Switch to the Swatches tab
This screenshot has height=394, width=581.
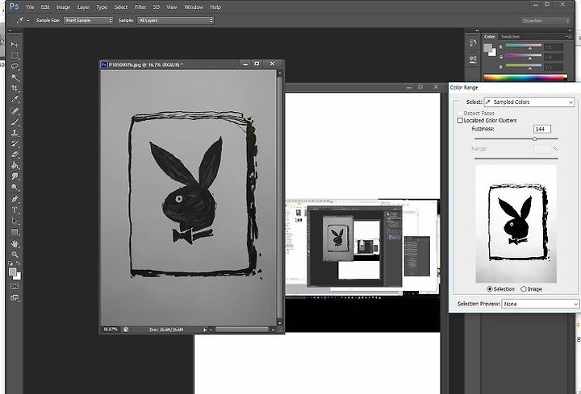pos(510,36)
